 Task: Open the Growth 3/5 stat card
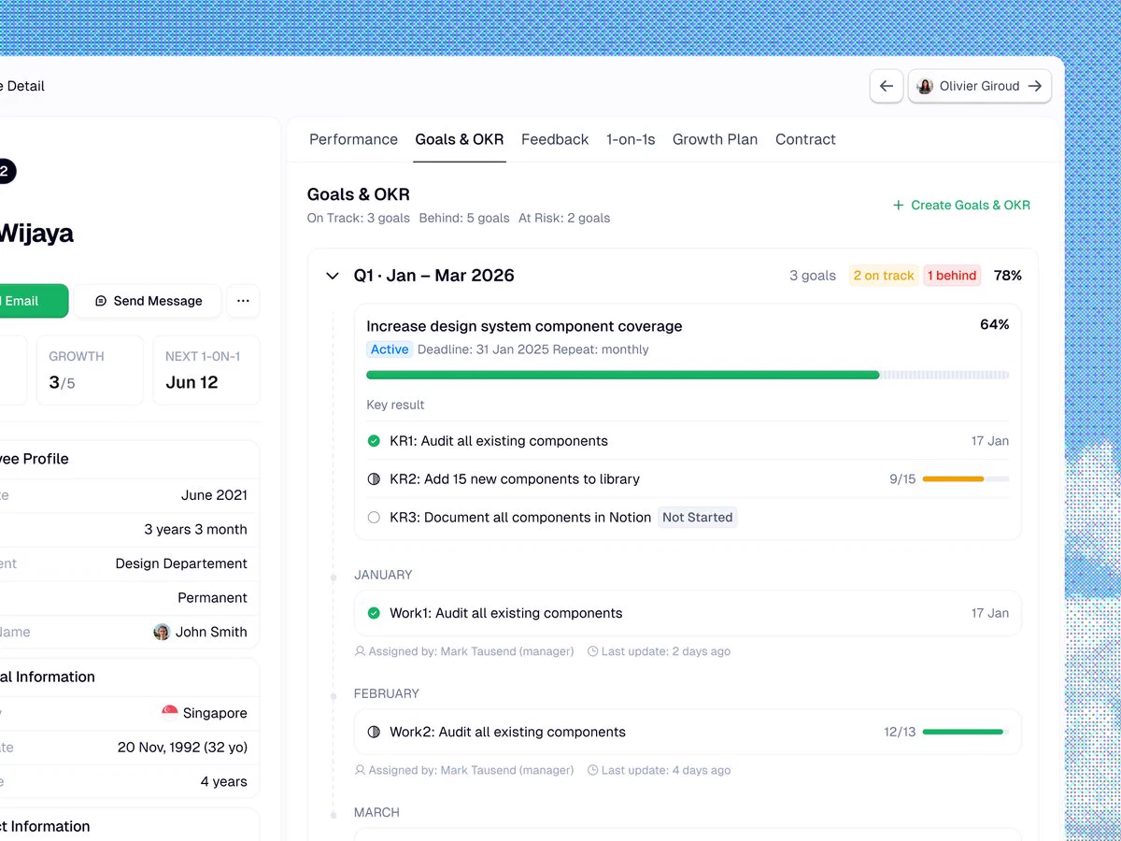90,370
